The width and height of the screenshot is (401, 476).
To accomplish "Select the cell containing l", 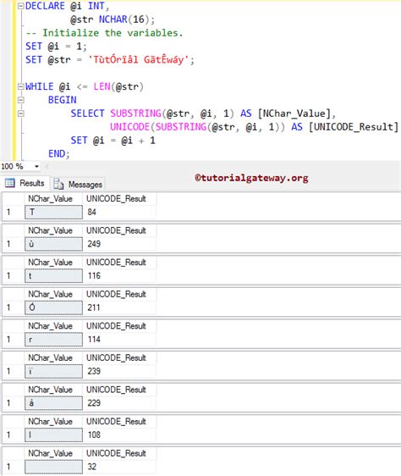I will point(53,435).
